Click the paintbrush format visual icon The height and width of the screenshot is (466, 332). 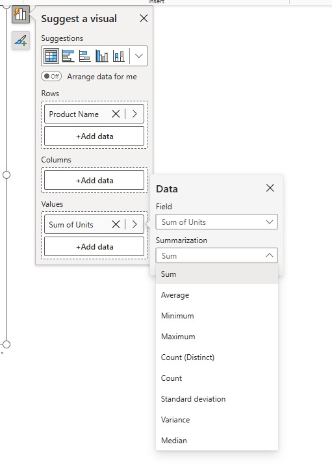pyautogui.click(x=21, y=40)
